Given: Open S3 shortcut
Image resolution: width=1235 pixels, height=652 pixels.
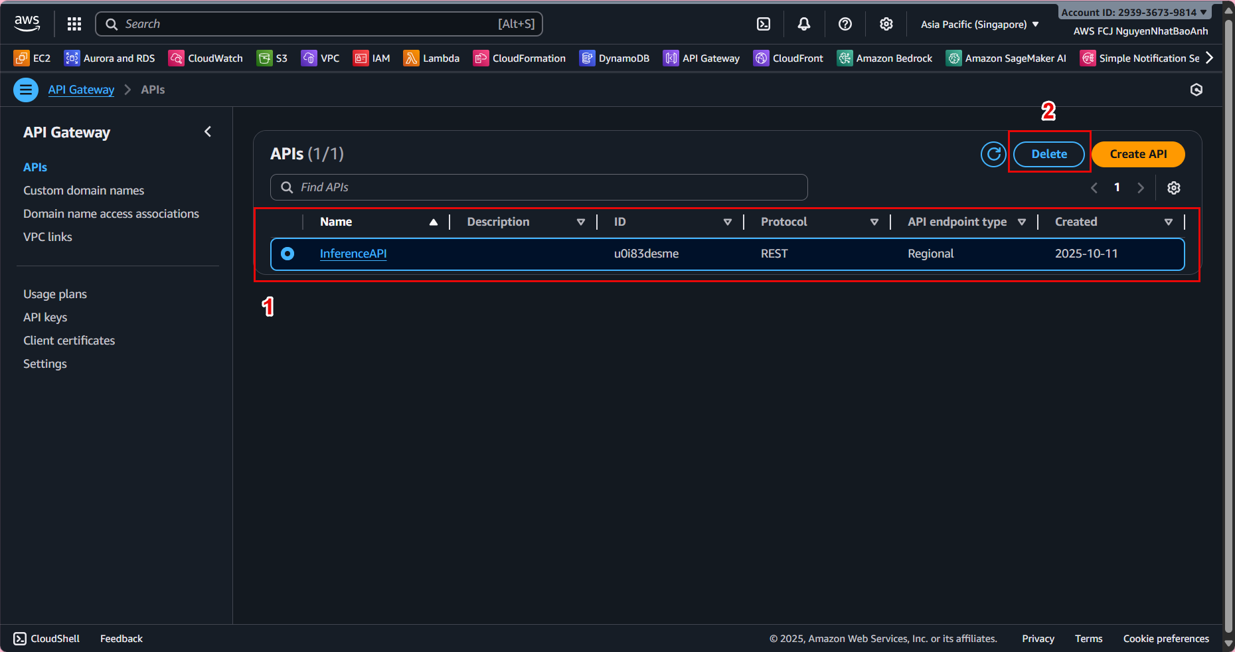Looking at the screenshot, I should point(272,58).
